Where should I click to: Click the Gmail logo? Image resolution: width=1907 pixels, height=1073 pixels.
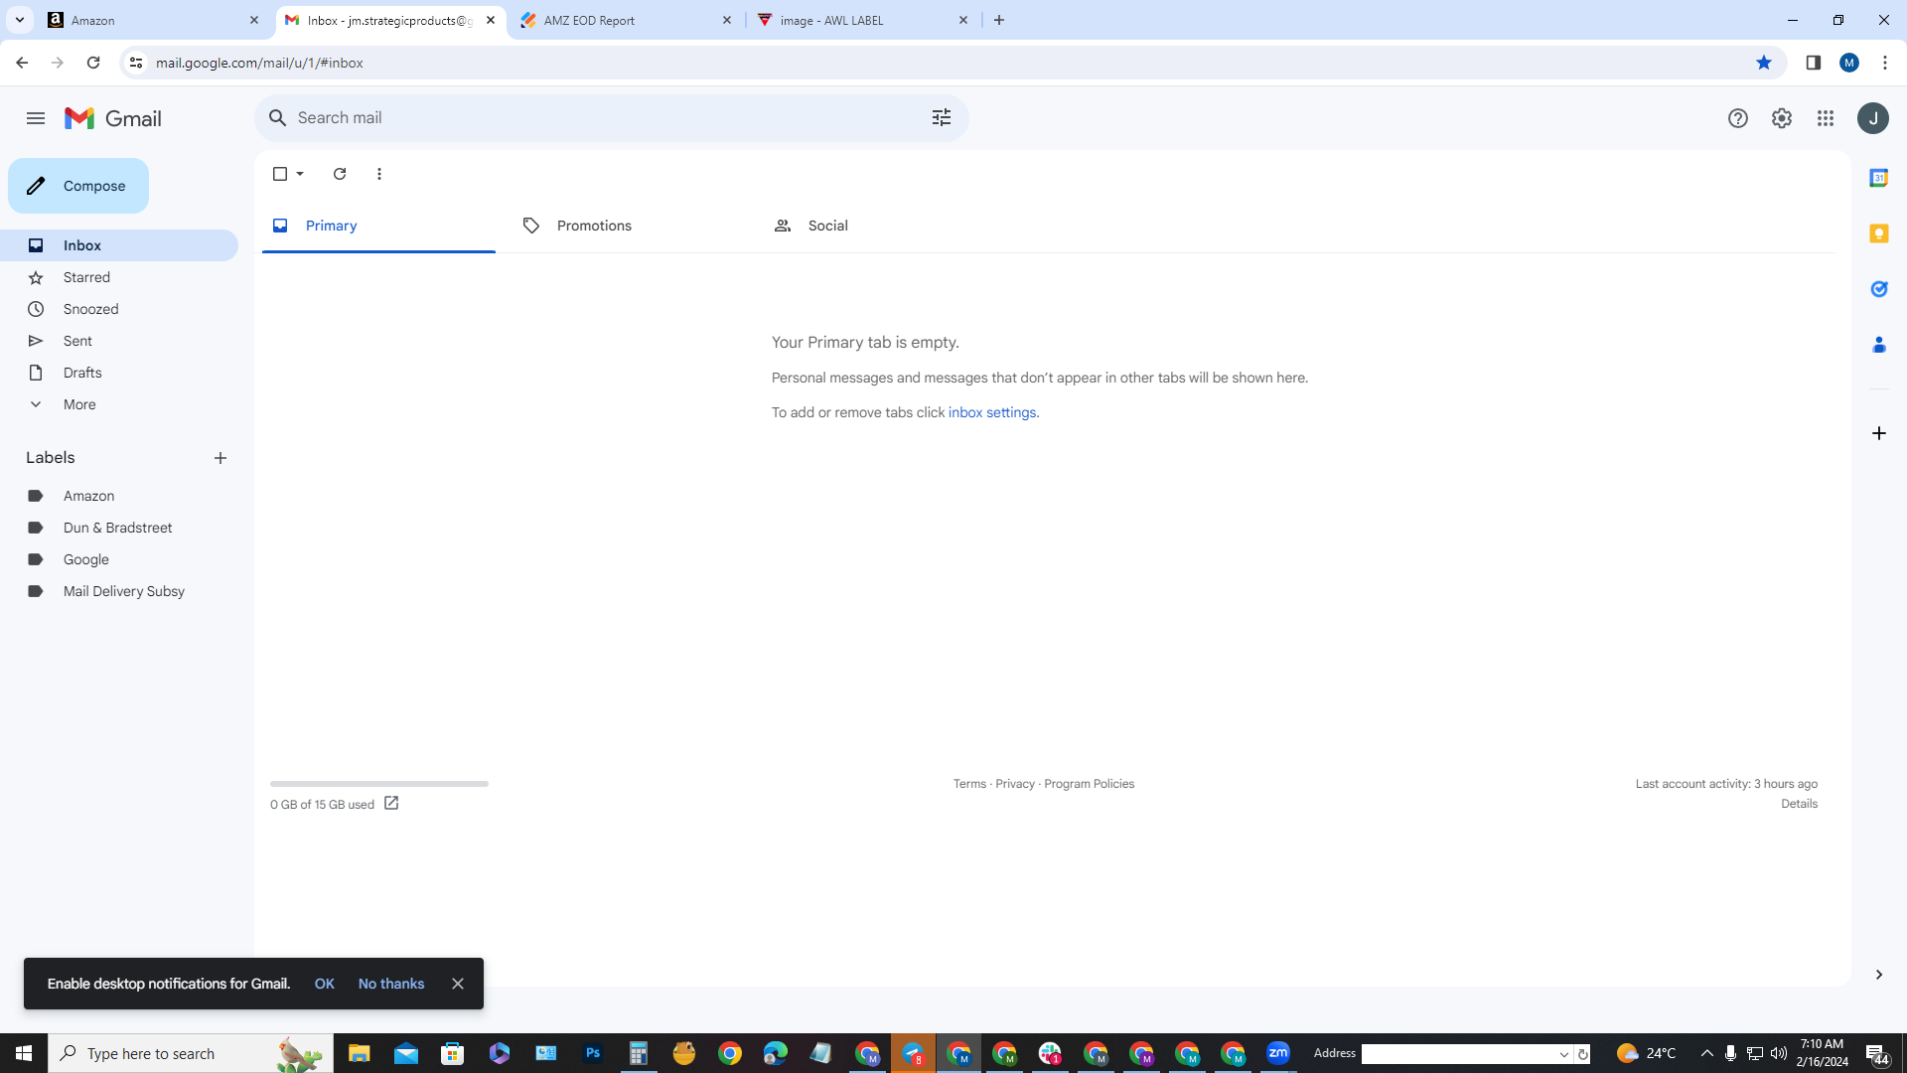113,118
